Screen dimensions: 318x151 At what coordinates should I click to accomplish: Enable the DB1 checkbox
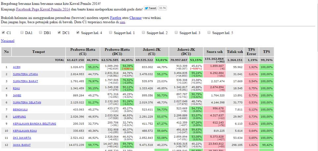(40, 33)
